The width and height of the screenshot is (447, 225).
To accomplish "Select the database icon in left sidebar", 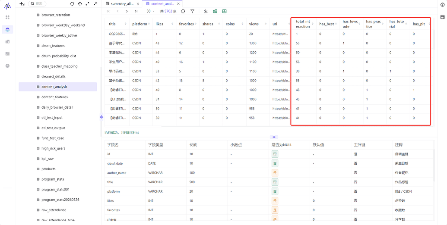I will pyautogui.click(x=7, y=29).
